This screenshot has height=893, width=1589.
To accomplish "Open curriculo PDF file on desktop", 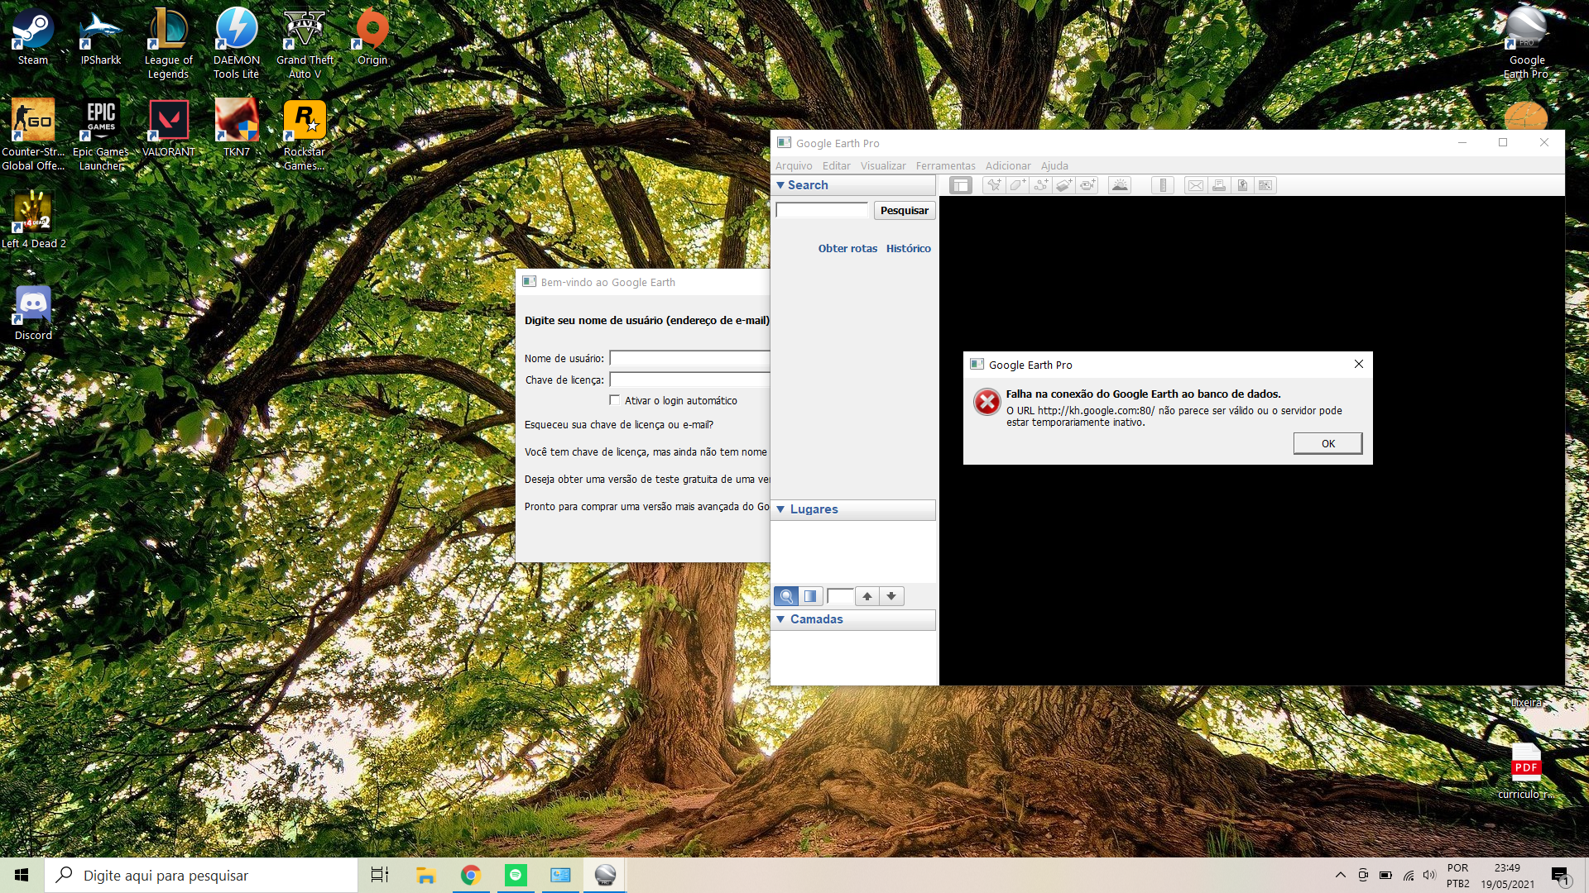I will (1526, 771).
